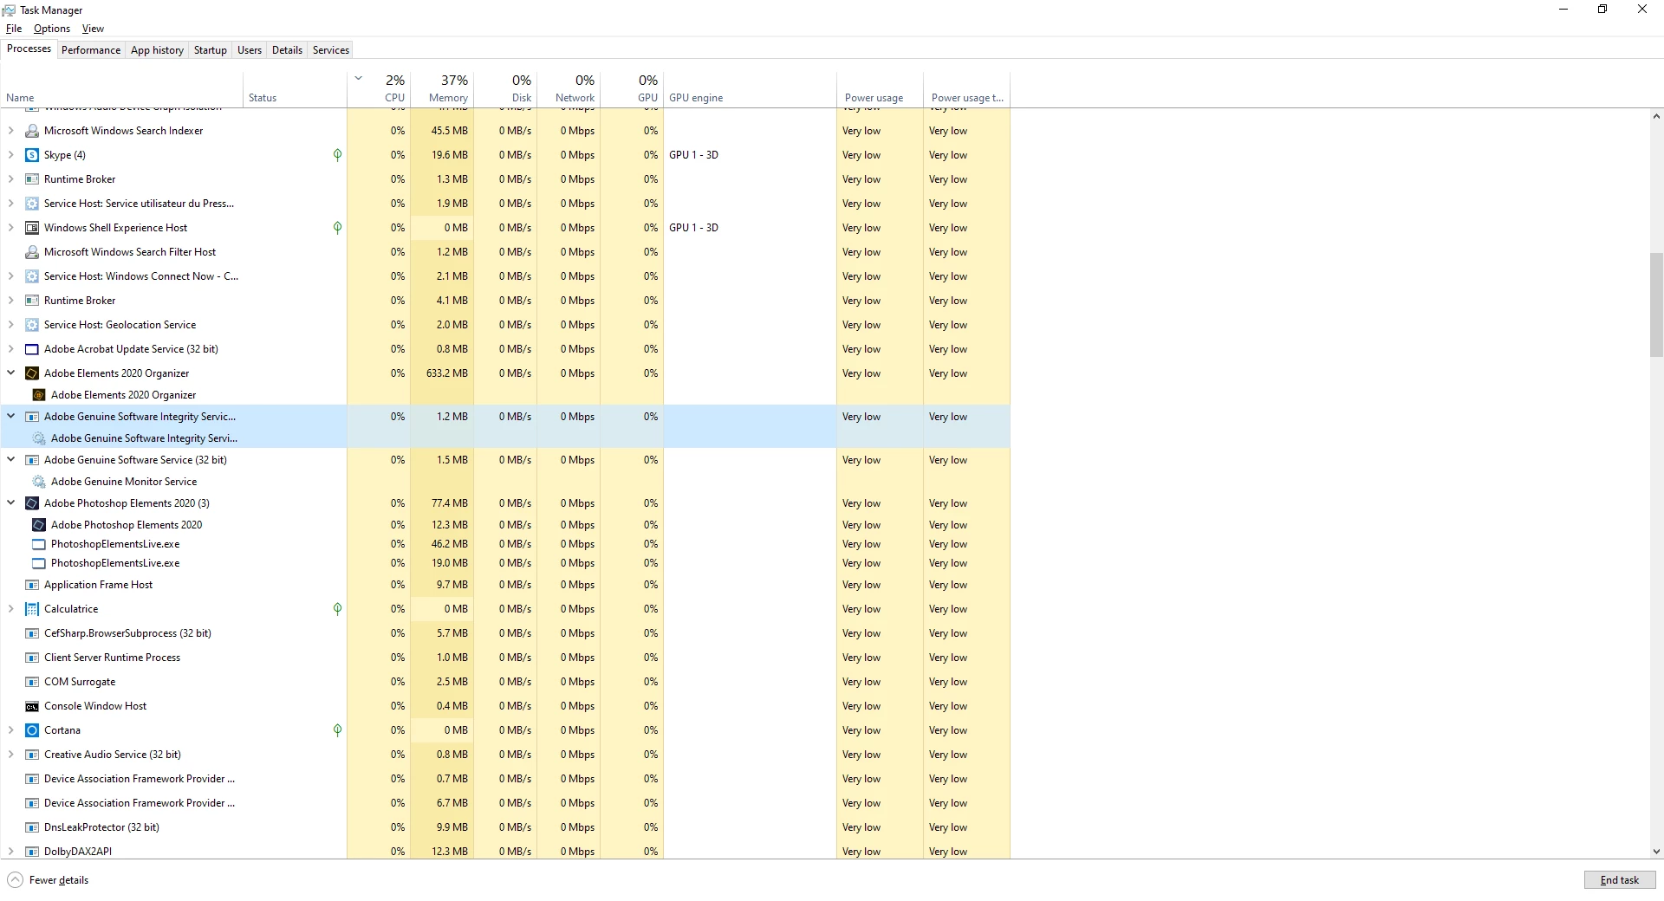Open the Options menu
This screenshot has height=901, width=1664.
[x=52, y=29]
